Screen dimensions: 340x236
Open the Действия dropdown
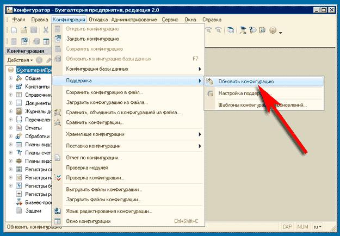20,60
